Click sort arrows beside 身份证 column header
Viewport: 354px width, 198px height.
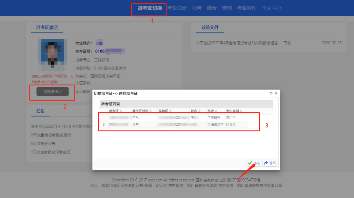[x=170, y=110]
